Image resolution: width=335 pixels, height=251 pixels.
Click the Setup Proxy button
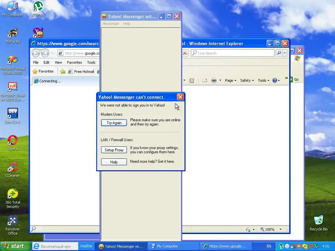pos(114,150)
